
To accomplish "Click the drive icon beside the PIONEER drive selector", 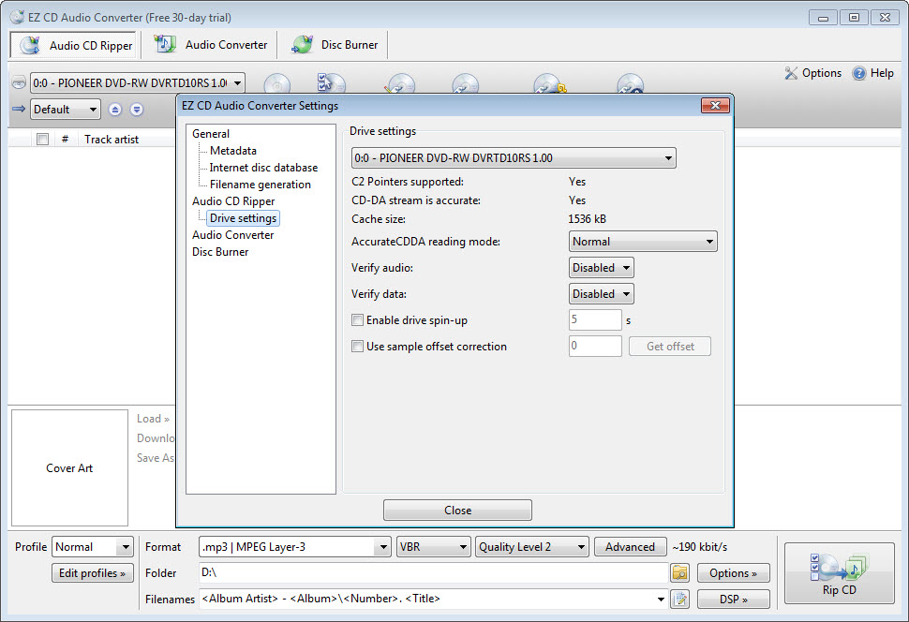I will click(19, 82).
